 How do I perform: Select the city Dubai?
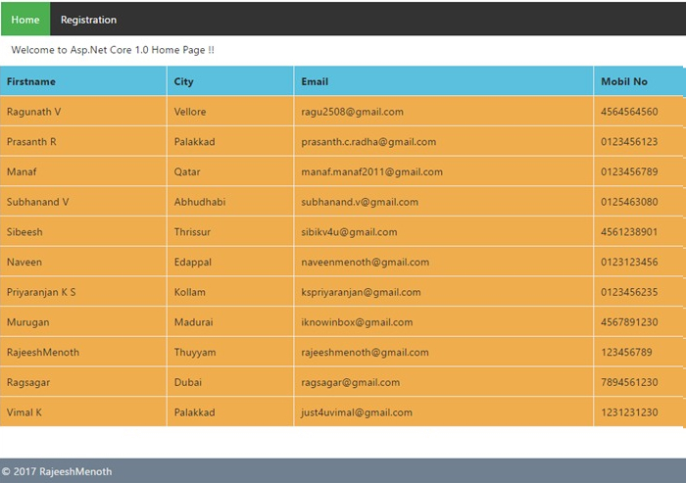188,382
